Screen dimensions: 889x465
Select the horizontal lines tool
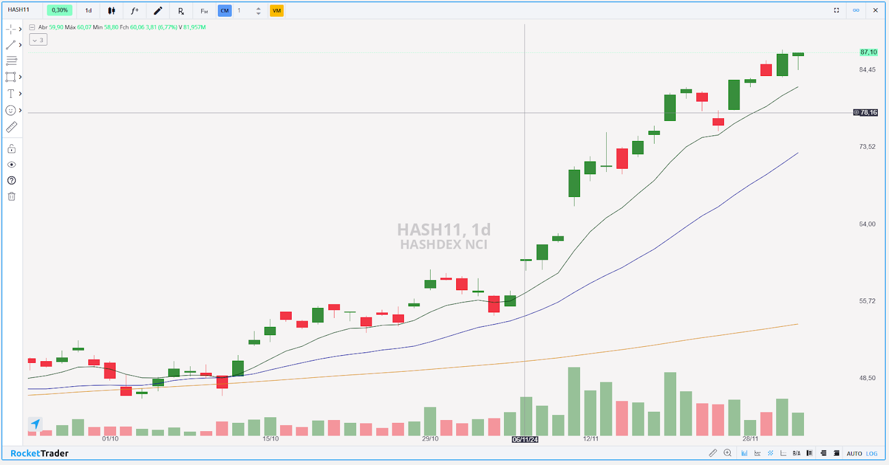tap(11, 60)
